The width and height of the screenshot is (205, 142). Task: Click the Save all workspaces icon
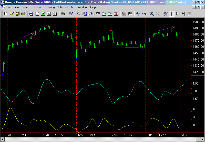point(17,14)
